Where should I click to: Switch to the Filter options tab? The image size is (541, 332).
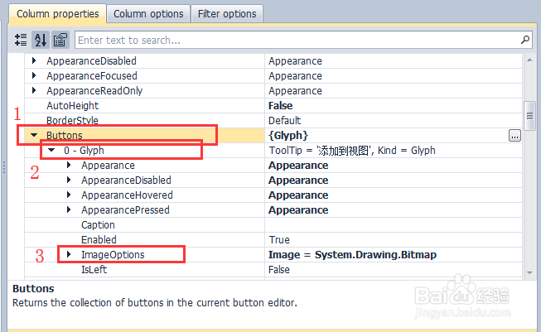(x=227, y=14)
